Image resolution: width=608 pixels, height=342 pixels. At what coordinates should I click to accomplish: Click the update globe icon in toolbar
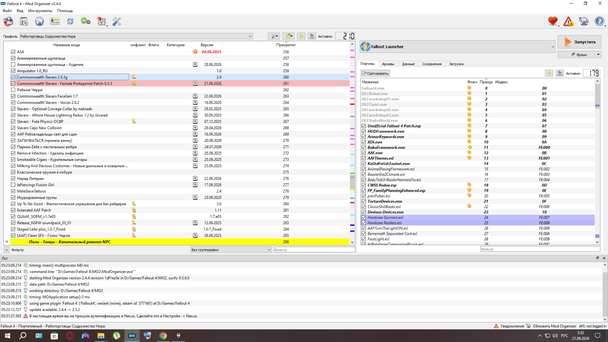click(x=584, y=22)
